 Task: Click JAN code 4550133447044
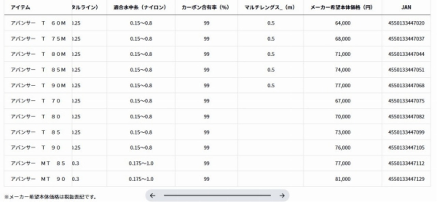point(406,55)
